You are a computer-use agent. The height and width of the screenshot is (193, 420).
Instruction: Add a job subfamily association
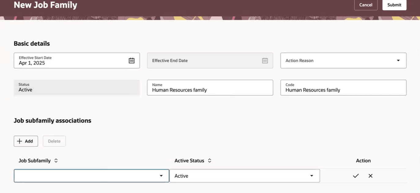tap(26, 141)
